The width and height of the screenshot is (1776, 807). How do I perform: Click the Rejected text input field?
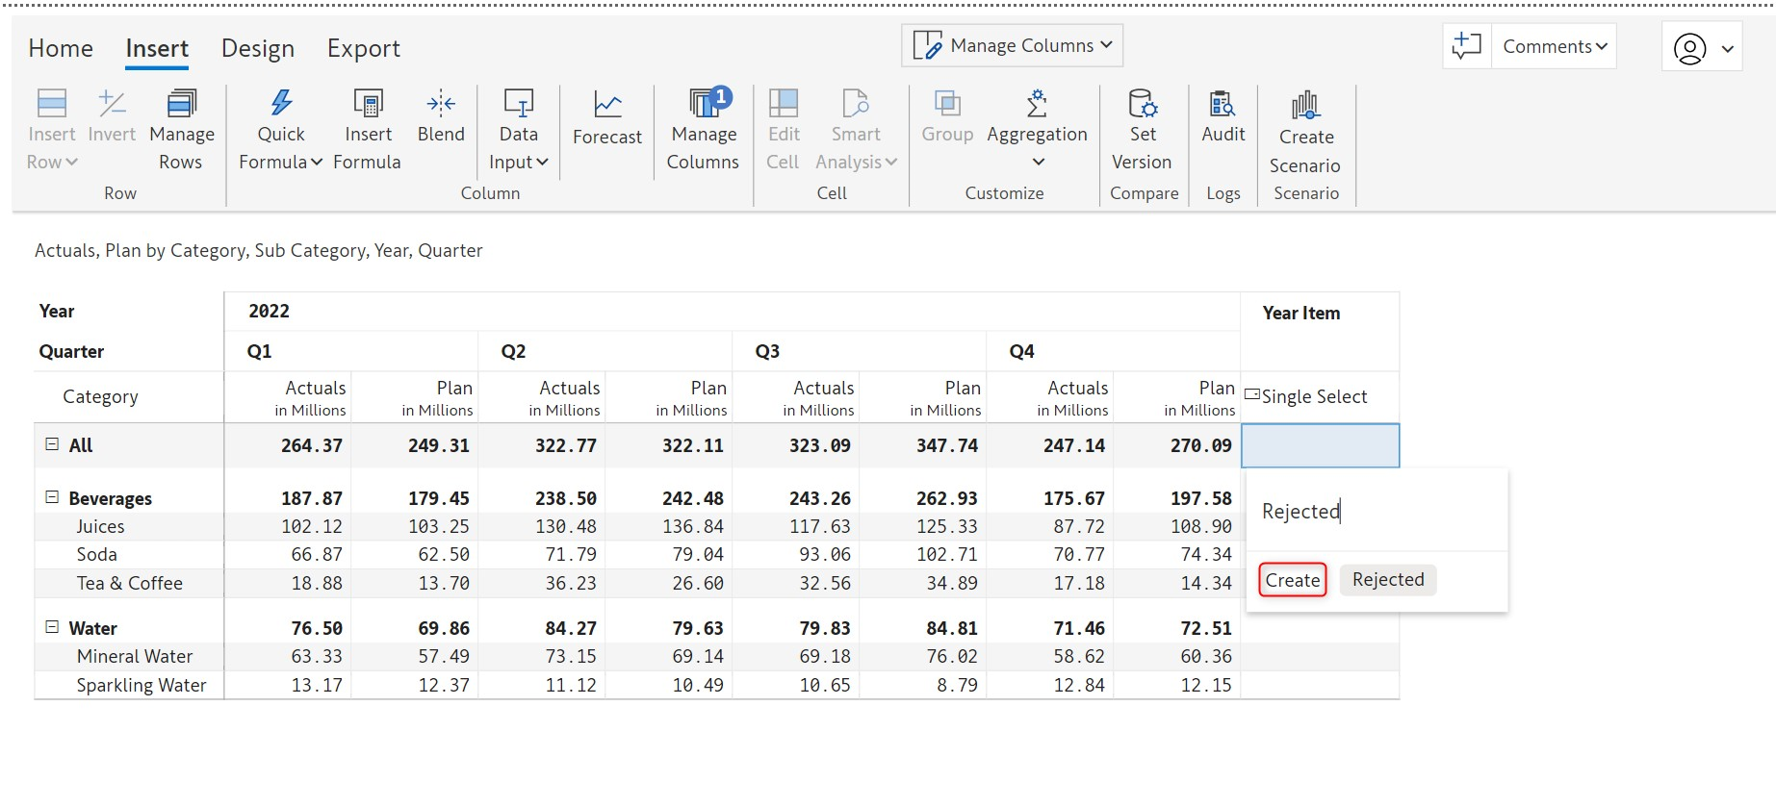(x=1377, y=512)
